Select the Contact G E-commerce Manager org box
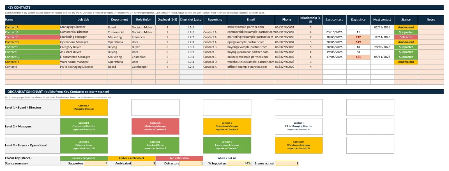 coord(227,145)
